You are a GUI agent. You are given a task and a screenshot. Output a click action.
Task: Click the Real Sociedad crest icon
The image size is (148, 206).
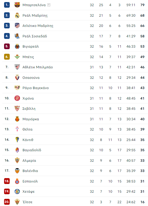pyautogui.click(x=17, y=36)
